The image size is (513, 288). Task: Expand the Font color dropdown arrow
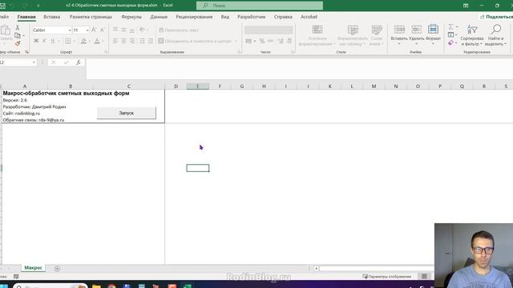[x=103, y=41]
